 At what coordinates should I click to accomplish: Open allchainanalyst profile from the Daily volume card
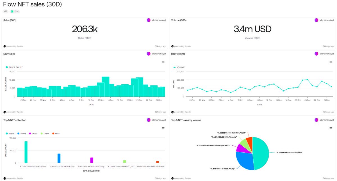[x=327, y=54]
